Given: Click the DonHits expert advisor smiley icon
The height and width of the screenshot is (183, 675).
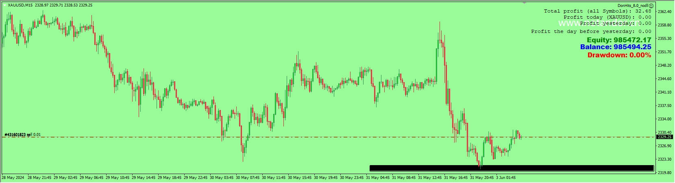Looking at the screenshot, I should point(651,6).
